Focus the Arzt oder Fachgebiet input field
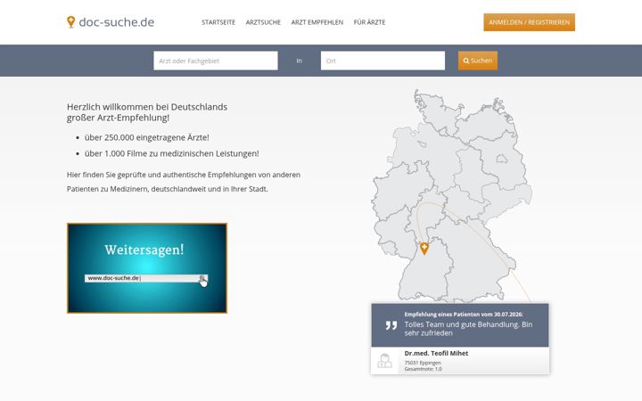The height and width of the screenshot is (401, 642). [x=216, y=61]
